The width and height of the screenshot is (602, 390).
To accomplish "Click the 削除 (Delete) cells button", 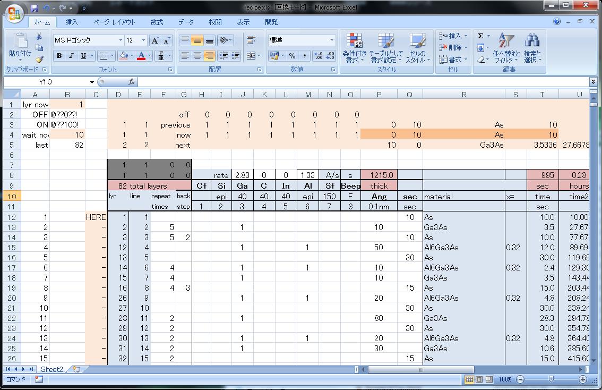I will coord(452,48).
